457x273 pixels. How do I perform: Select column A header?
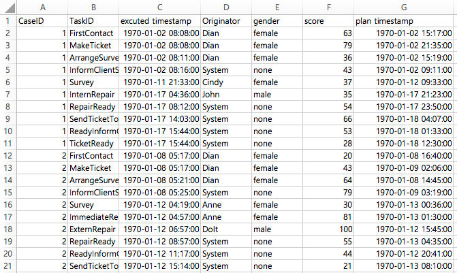(x=41, y=7)
